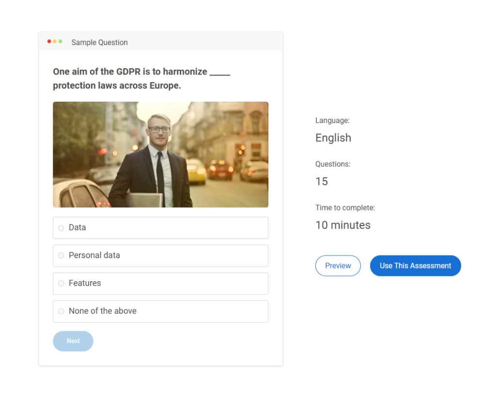Click the 'Time to complete:' label
This screenshot has width=496, height=395.
[x=345, y=208]
